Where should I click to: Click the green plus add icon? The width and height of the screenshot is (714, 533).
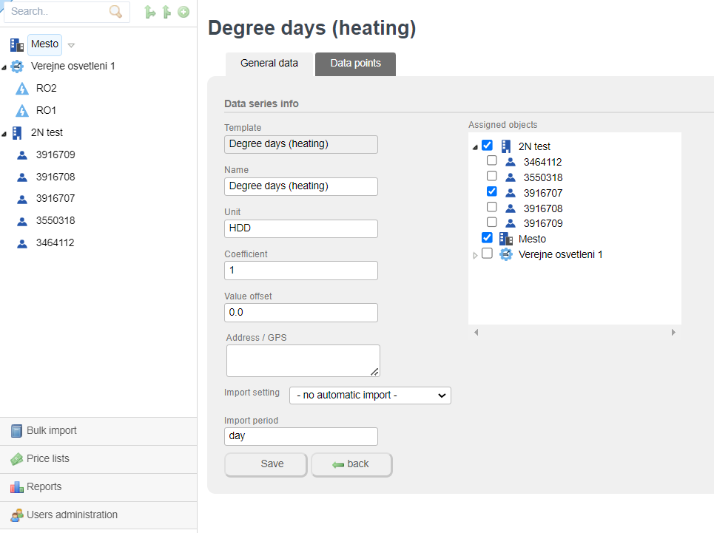[x=183, y=12]
